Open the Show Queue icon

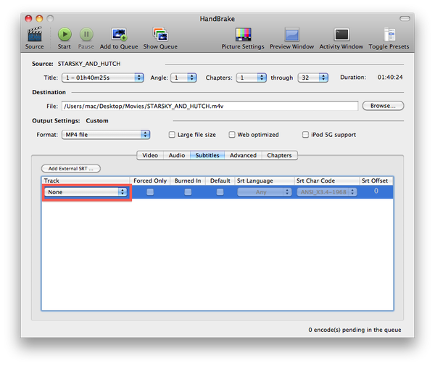(x=160, y=34)
